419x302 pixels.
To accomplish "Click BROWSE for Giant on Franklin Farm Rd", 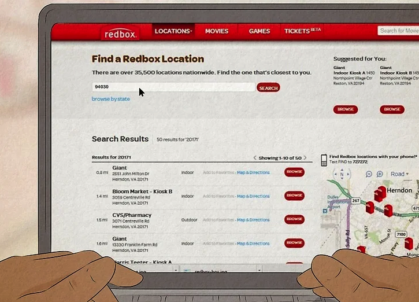I will [x=294, y=243].
